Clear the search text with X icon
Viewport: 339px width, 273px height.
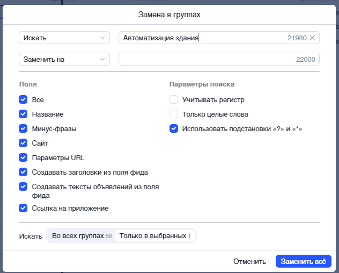(x=313, y=38)
